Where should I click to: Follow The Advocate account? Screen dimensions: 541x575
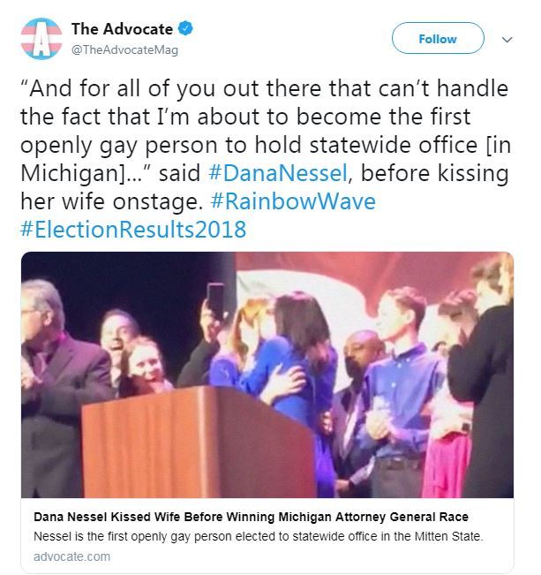(438, 38)
